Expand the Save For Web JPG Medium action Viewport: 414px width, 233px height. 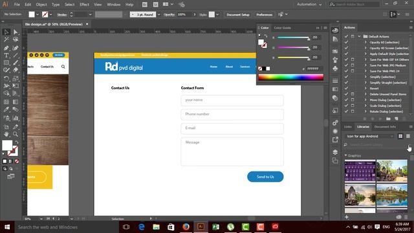pos(365,65)
